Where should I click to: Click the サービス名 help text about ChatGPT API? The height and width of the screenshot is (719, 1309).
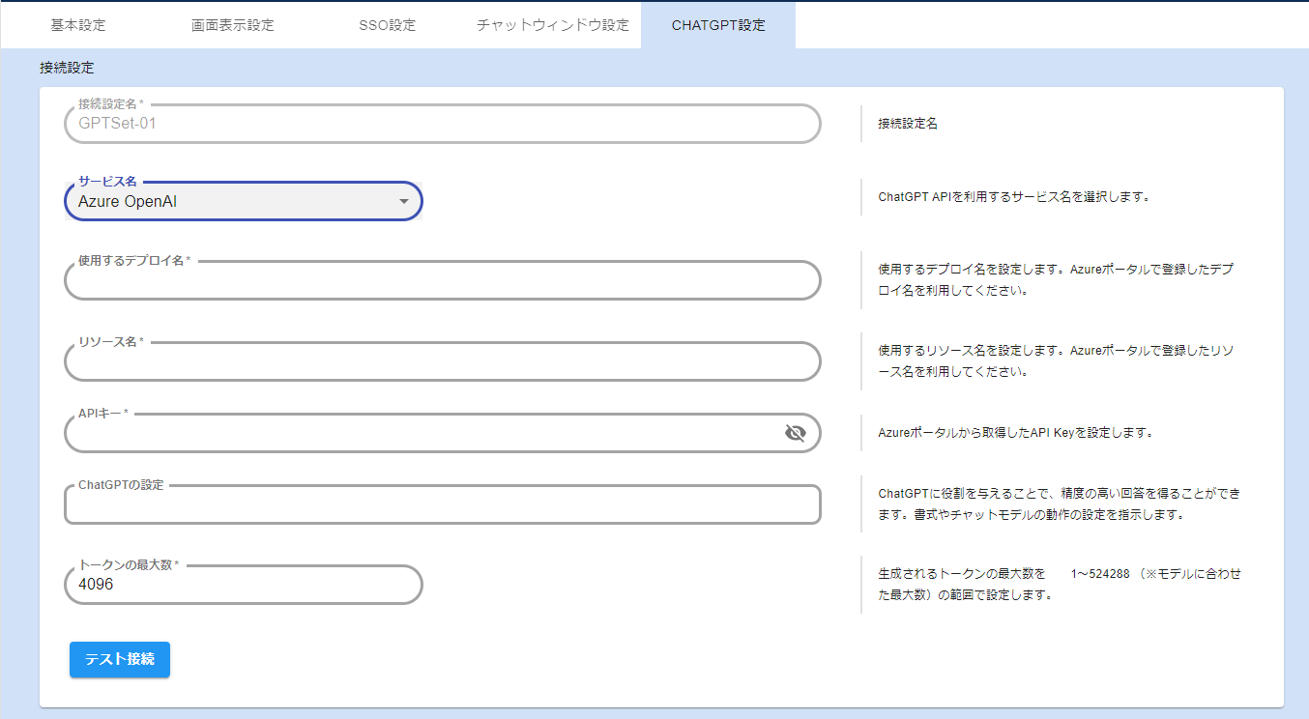point(1012,196)
